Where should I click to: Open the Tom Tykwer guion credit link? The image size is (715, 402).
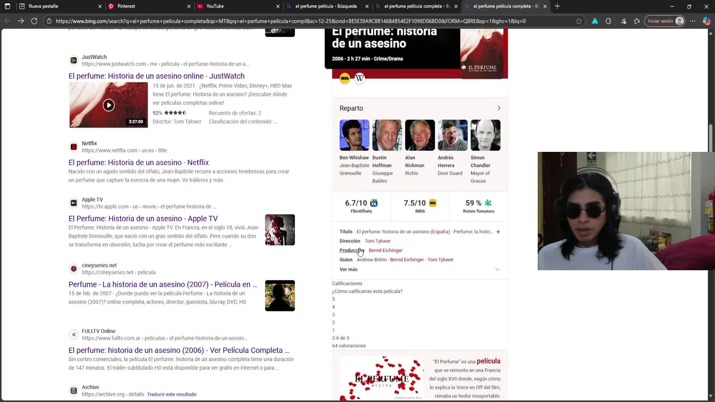coord(440,260)
